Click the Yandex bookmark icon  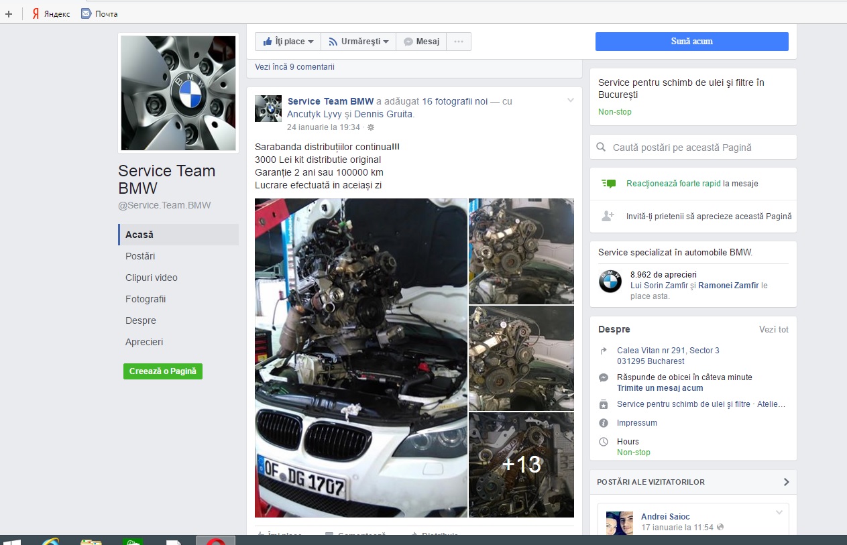[36, 13]
